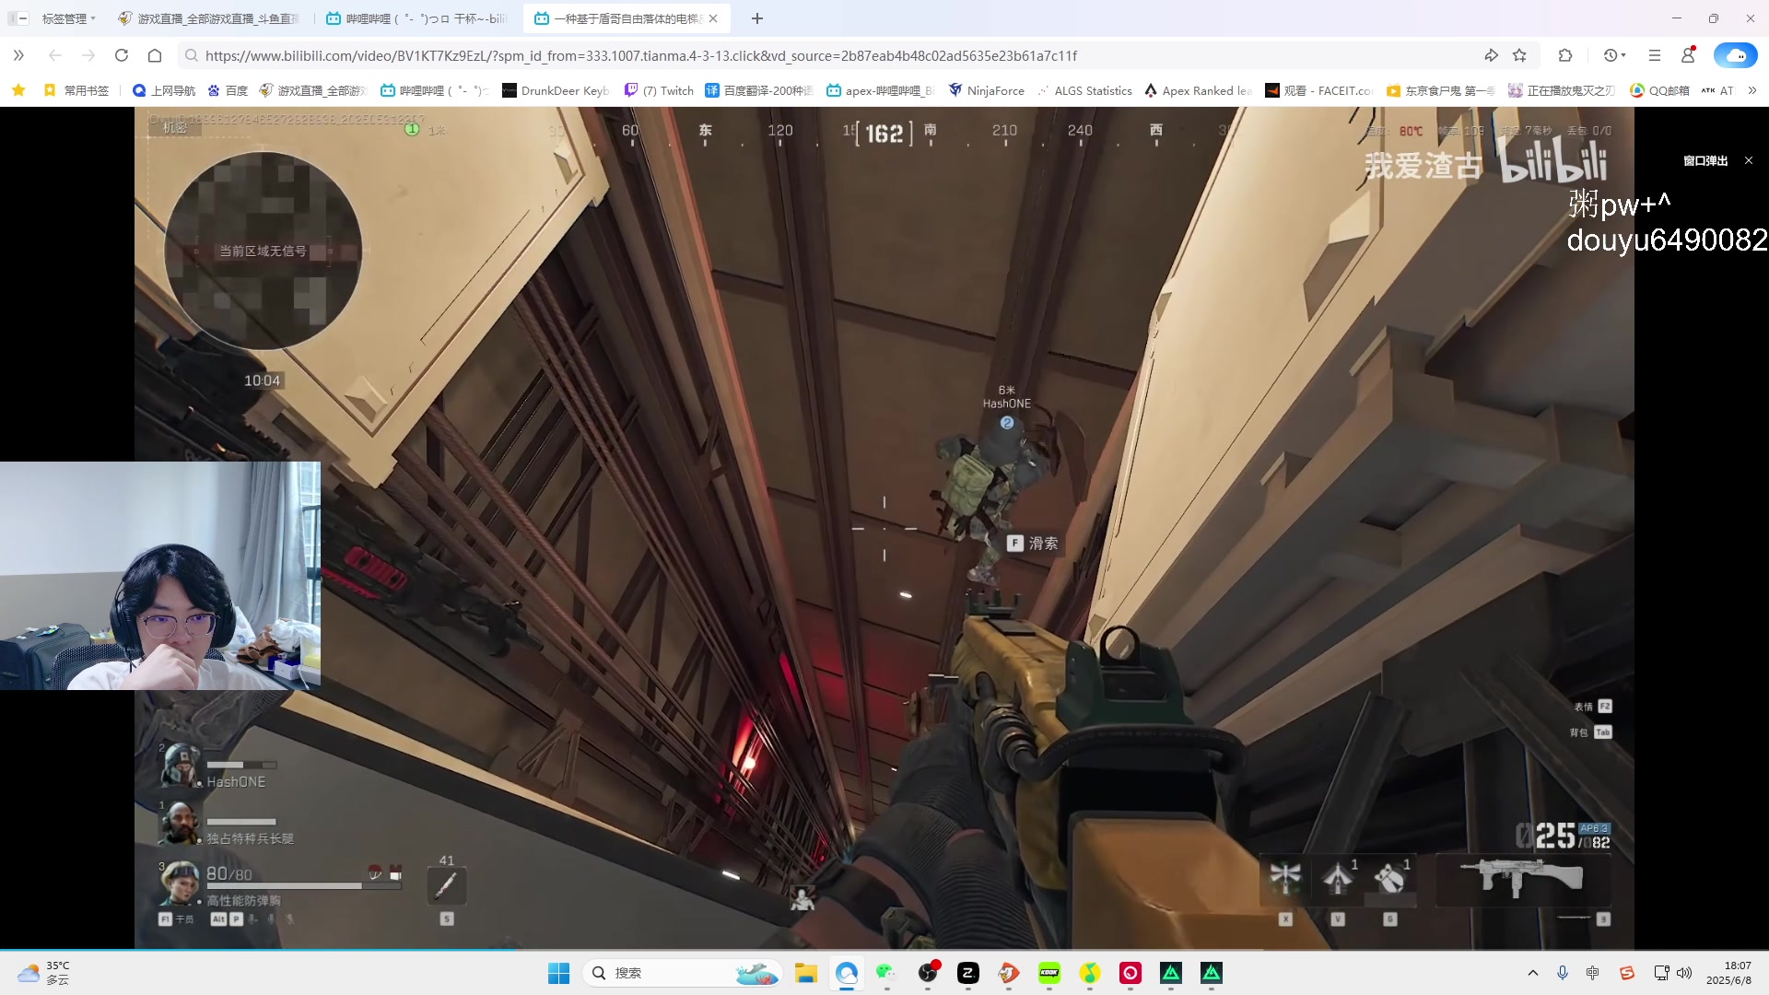Switch to the Bilibili homepage tab

[416, 18]
